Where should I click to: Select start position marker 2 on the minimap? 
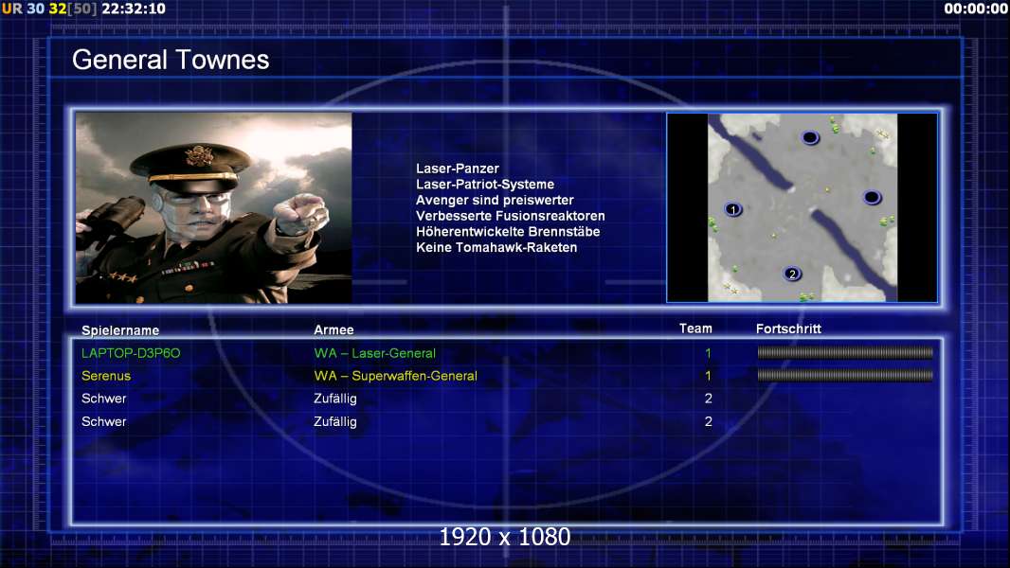pos(792,274)
